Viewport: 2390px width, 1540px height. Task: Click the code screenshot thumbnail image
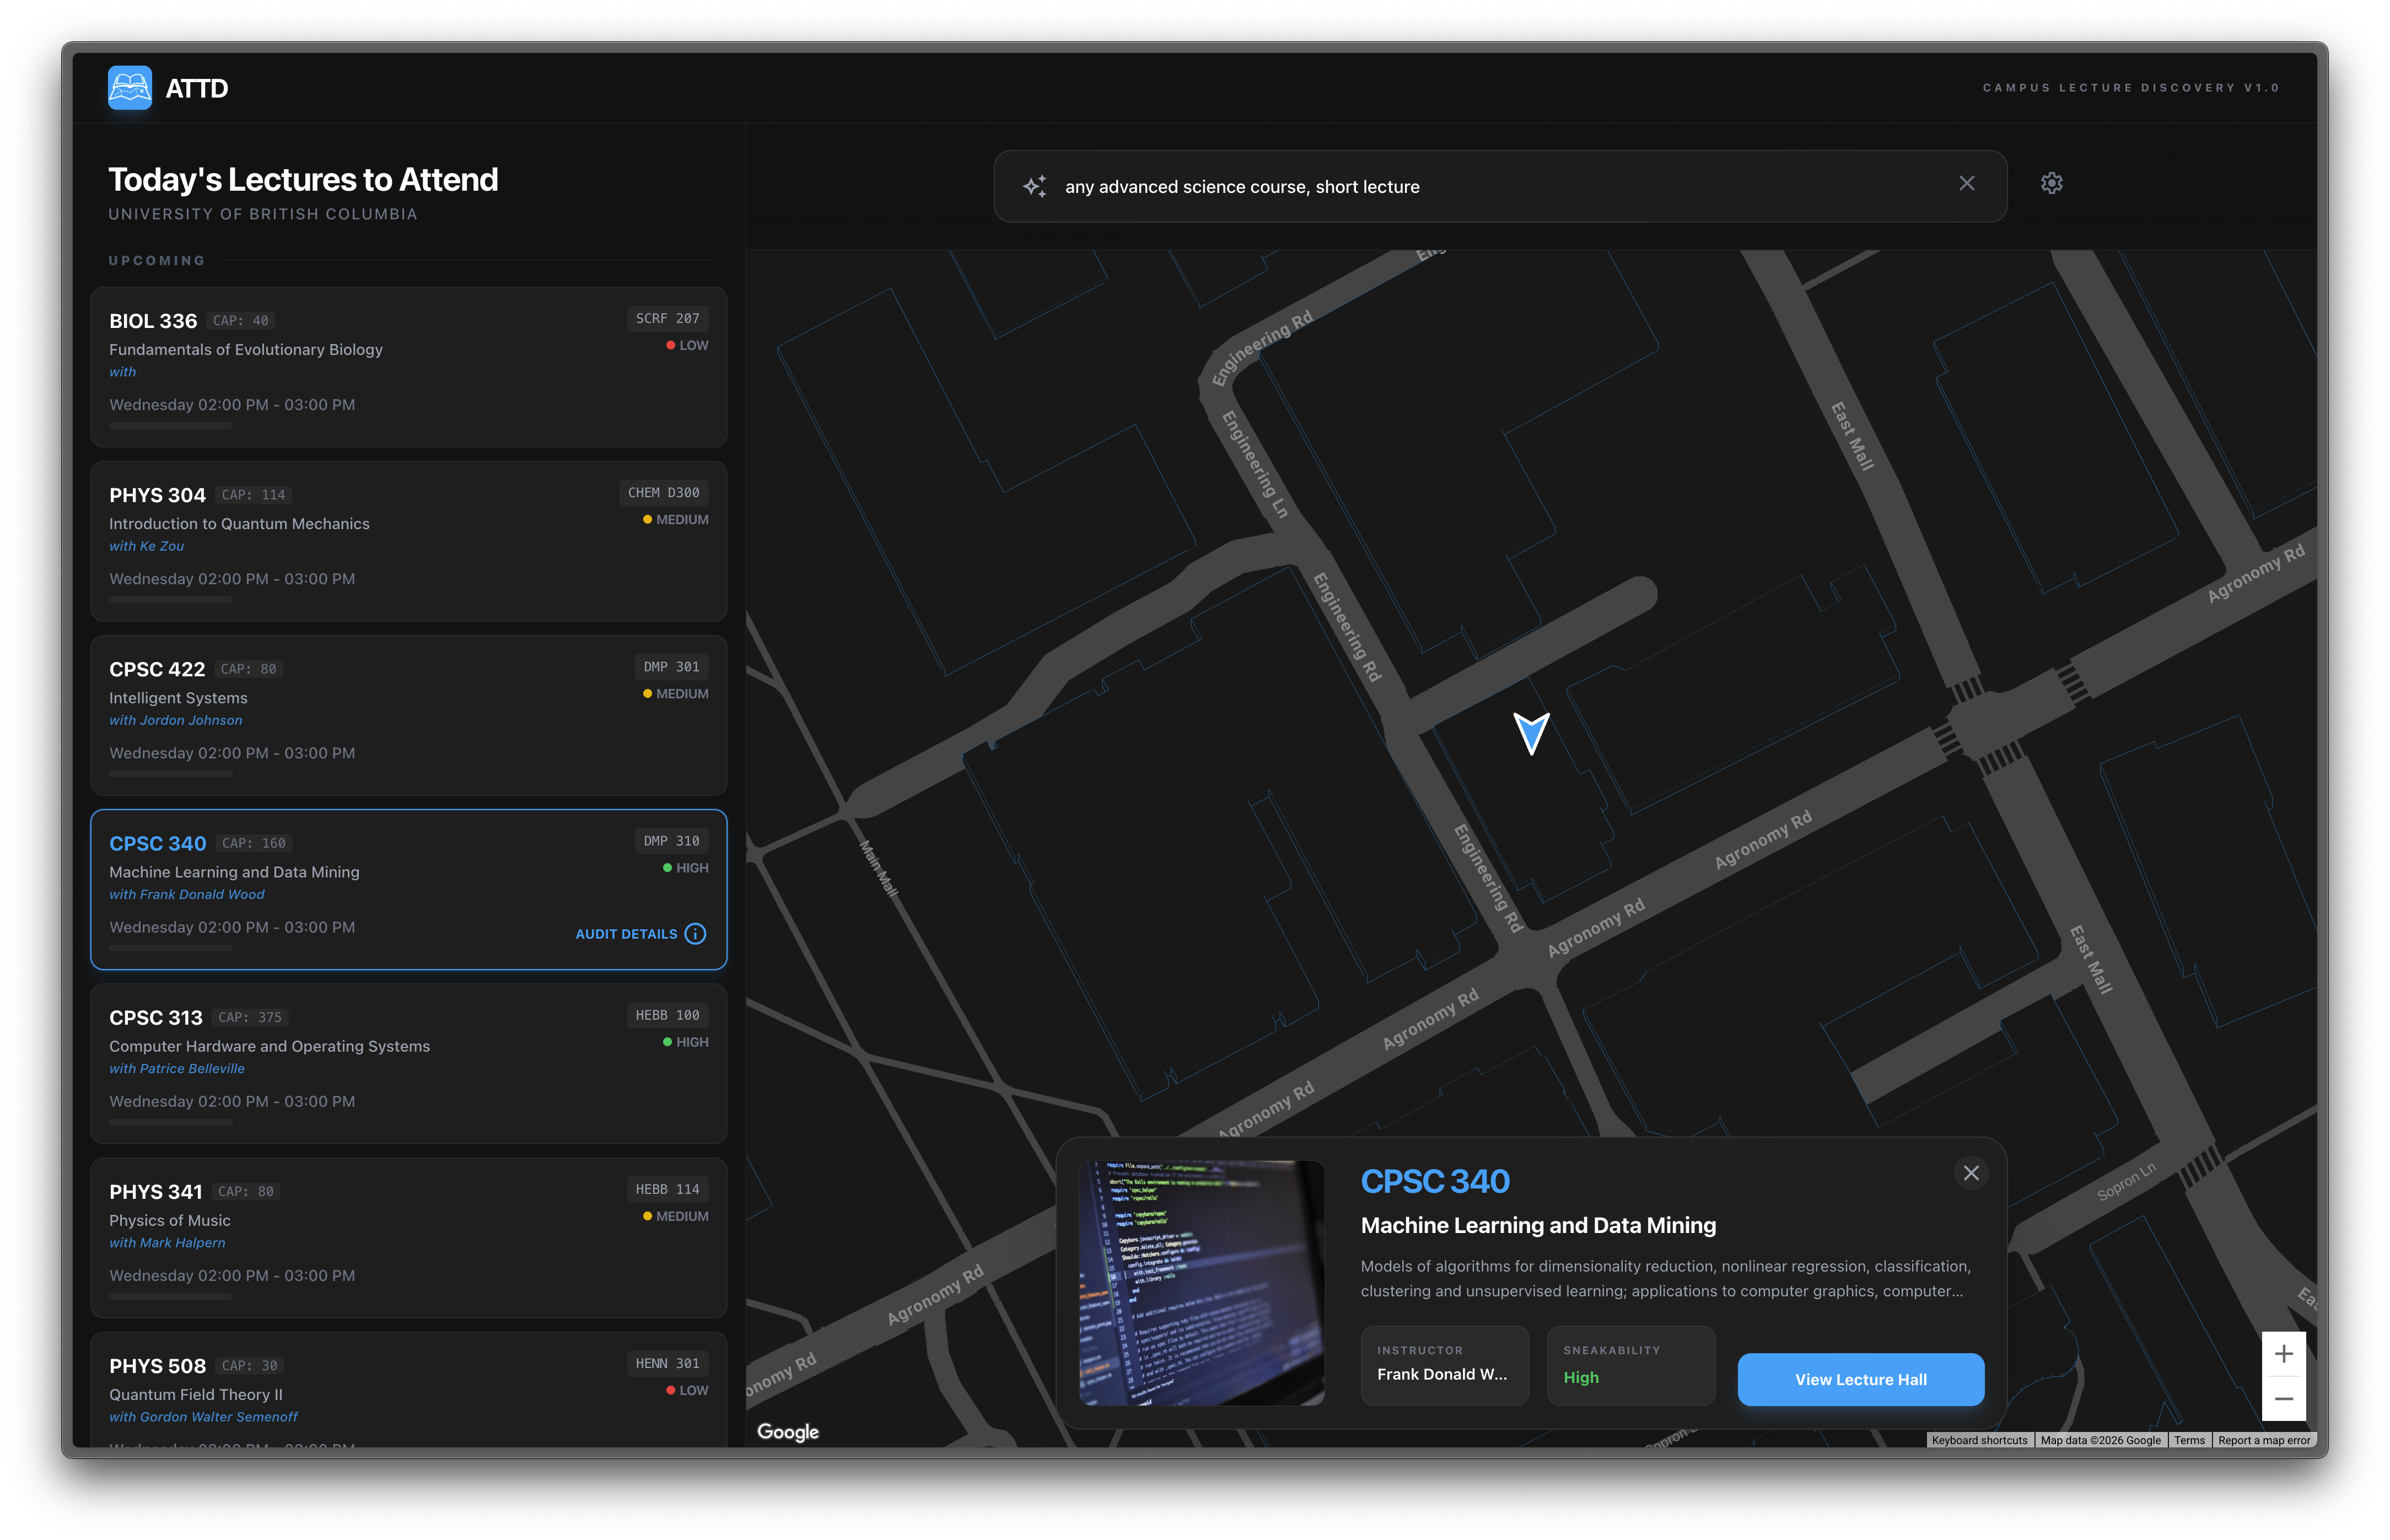[1201, 1283]
